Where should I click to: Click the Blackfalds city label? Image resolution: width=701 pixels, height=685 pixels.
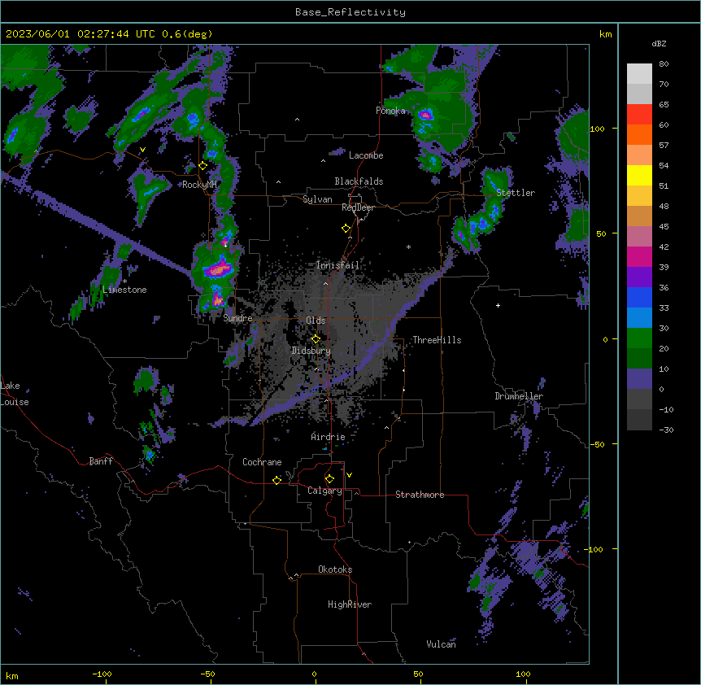pyautogui.click(x=359, y=181)
